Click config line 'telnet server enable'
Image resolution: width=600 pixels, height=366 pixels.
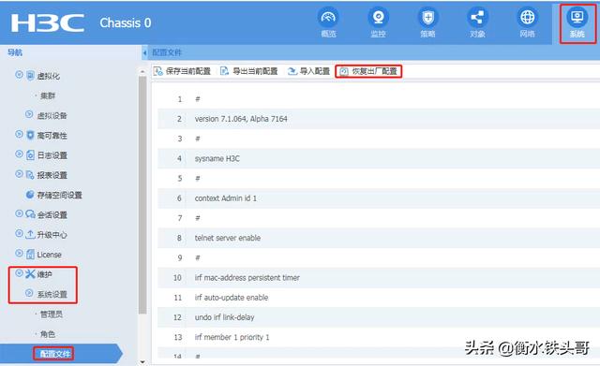tap(228, 238)
